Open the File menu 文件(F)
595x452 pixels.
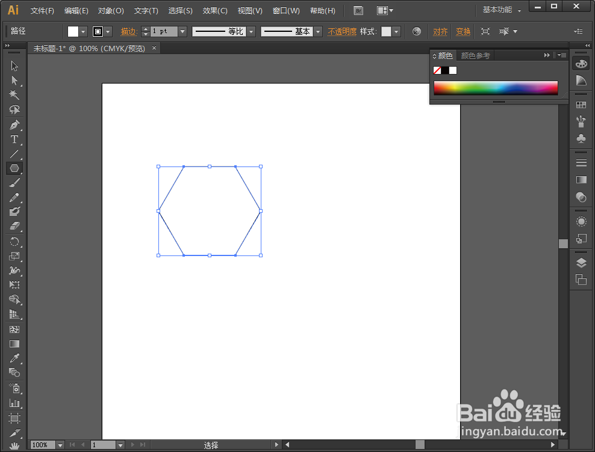click(42, 11)
